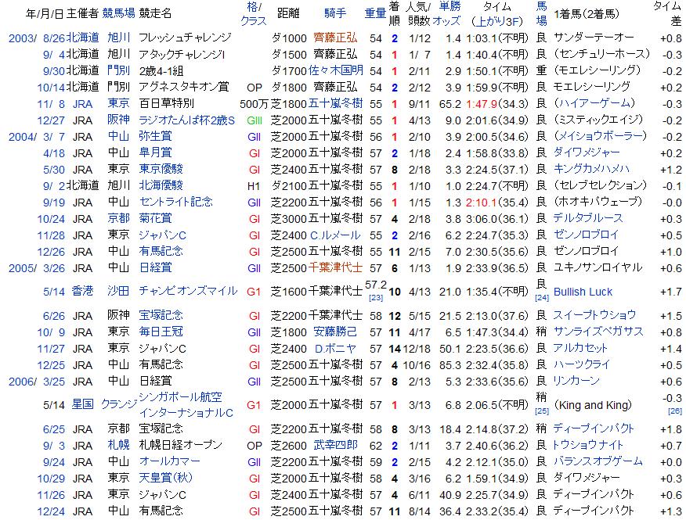Open the シンガポール航空インターナショナルC race link
This screenshot has width=686, height=520.
(x=186, y=405)
